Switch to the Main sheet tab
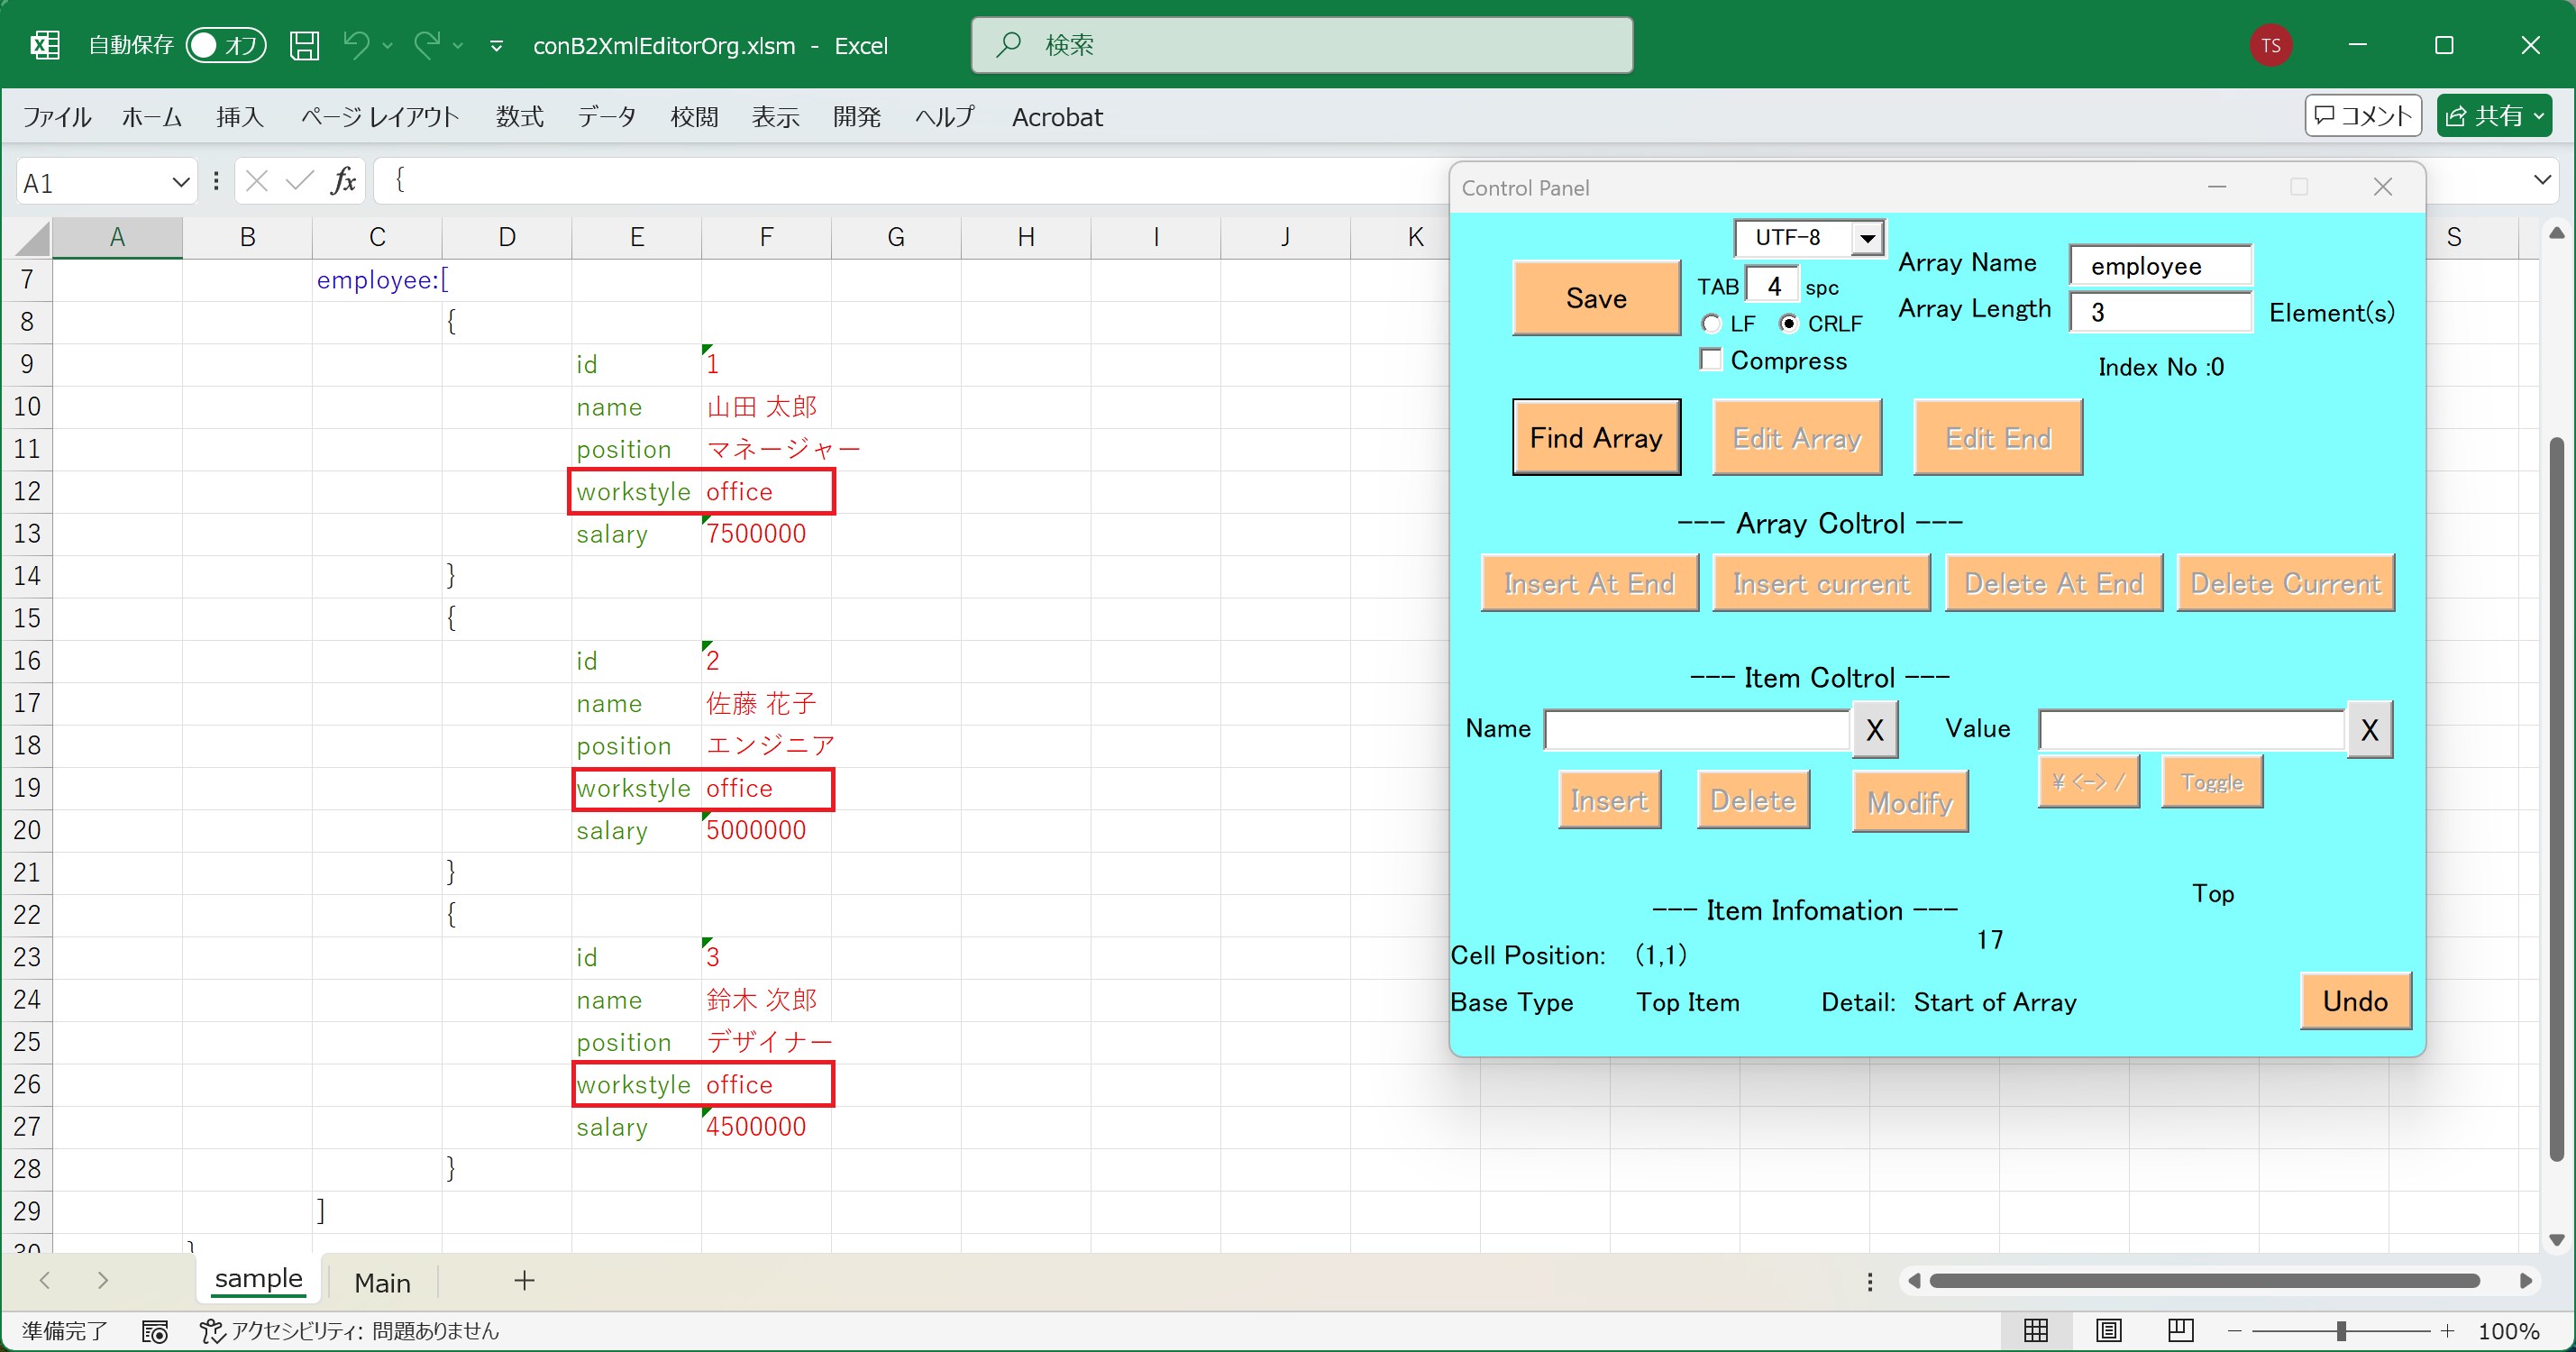 [x=382, y=1282]
